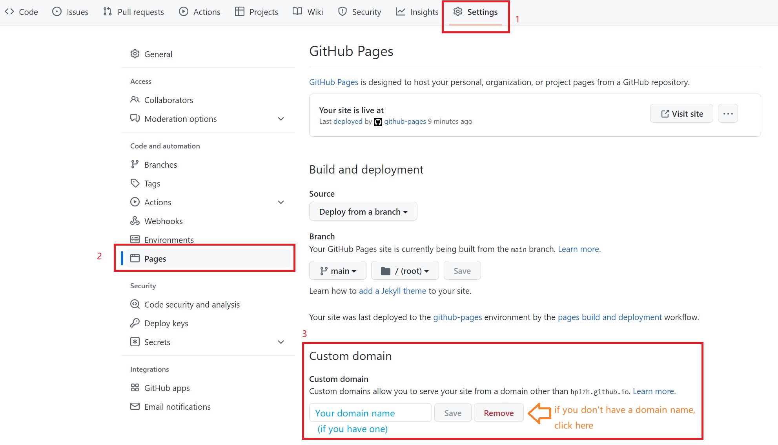778x445 pixels.
Task: Expand the Moderation options chevron
Action: pyautogui.click(x=281, y=119)
